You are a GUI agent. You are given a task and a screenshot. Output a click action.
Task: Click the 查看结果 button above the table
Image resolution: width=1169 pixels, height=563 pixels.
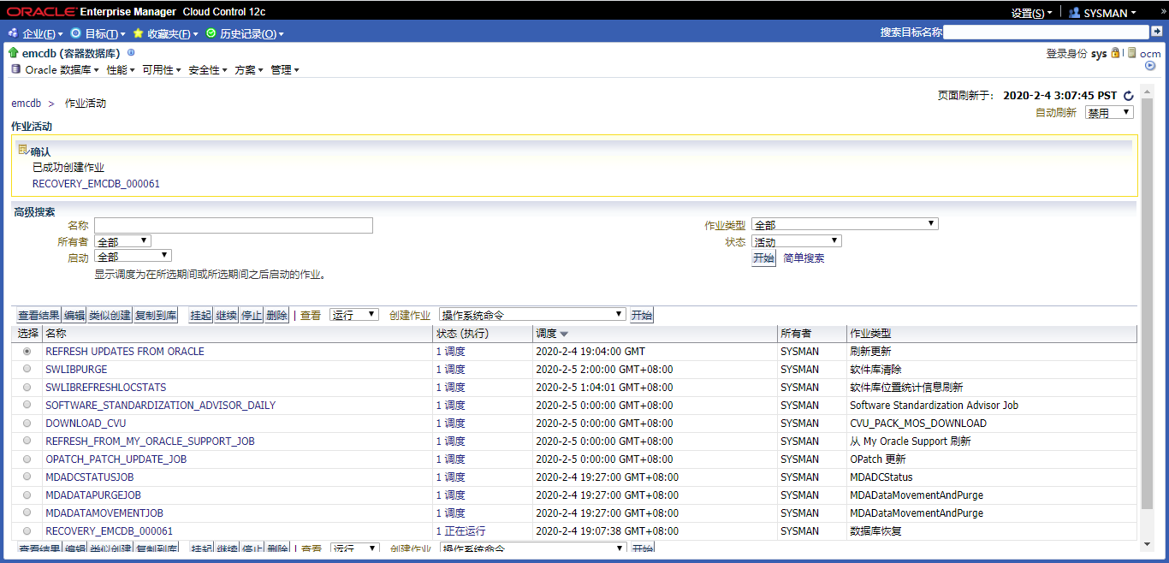click(x=39, y=315)
